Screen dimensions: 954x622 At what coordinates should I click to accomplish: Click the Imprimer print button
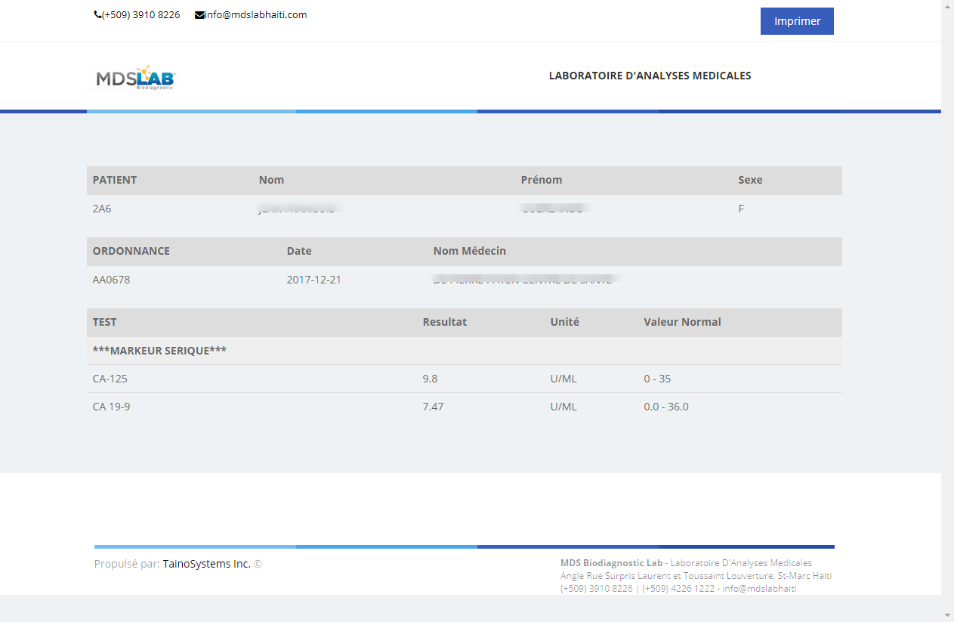coord(797,21)
